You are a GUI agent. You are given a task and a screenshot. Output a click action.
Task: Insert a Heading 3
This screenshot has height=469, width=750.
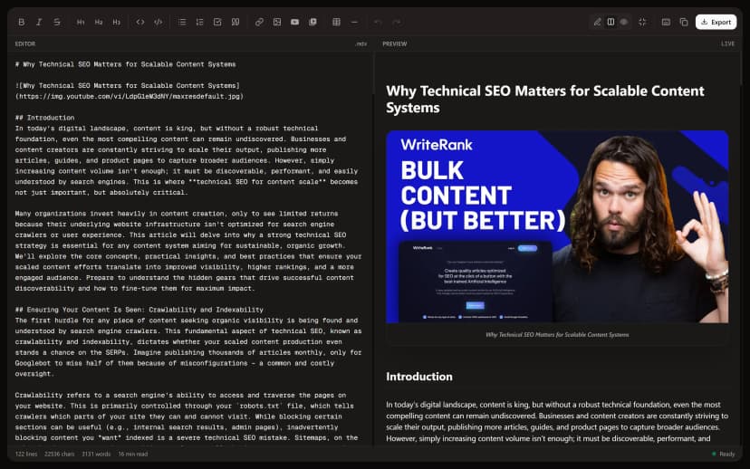pos(116,22)
